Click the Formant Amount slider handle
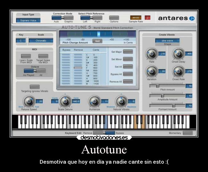 point(173,106)
